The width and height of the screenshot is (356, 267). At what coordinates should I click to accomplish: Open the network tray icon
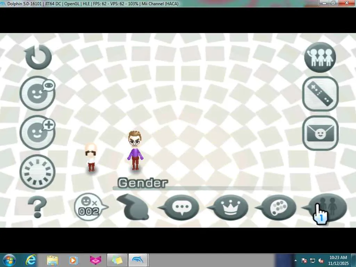click(x=313, y=260)
